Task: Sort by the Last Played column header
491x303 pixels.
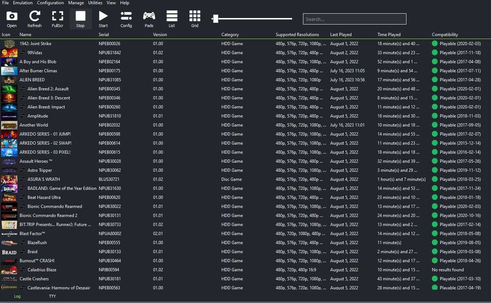Action: [x=341, y=35]
